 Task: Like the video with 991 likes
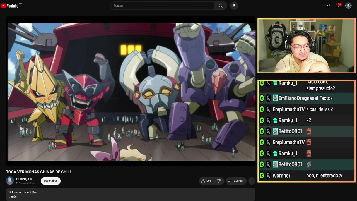pyautogui.click(x=206, y=181)
